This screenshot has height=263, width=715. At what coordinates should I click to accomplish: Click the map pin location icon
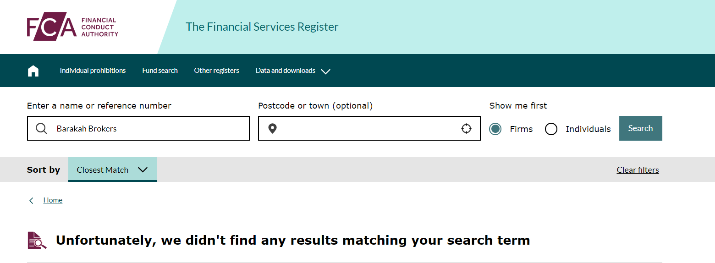point(272,128)
